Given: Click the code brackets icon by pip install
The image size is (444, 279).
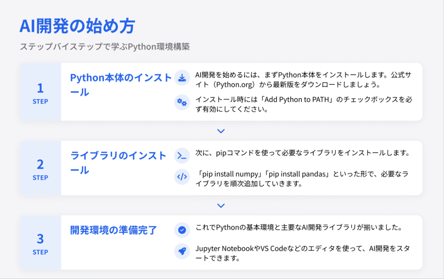Looking at the screenshot, I should (182, 177).
